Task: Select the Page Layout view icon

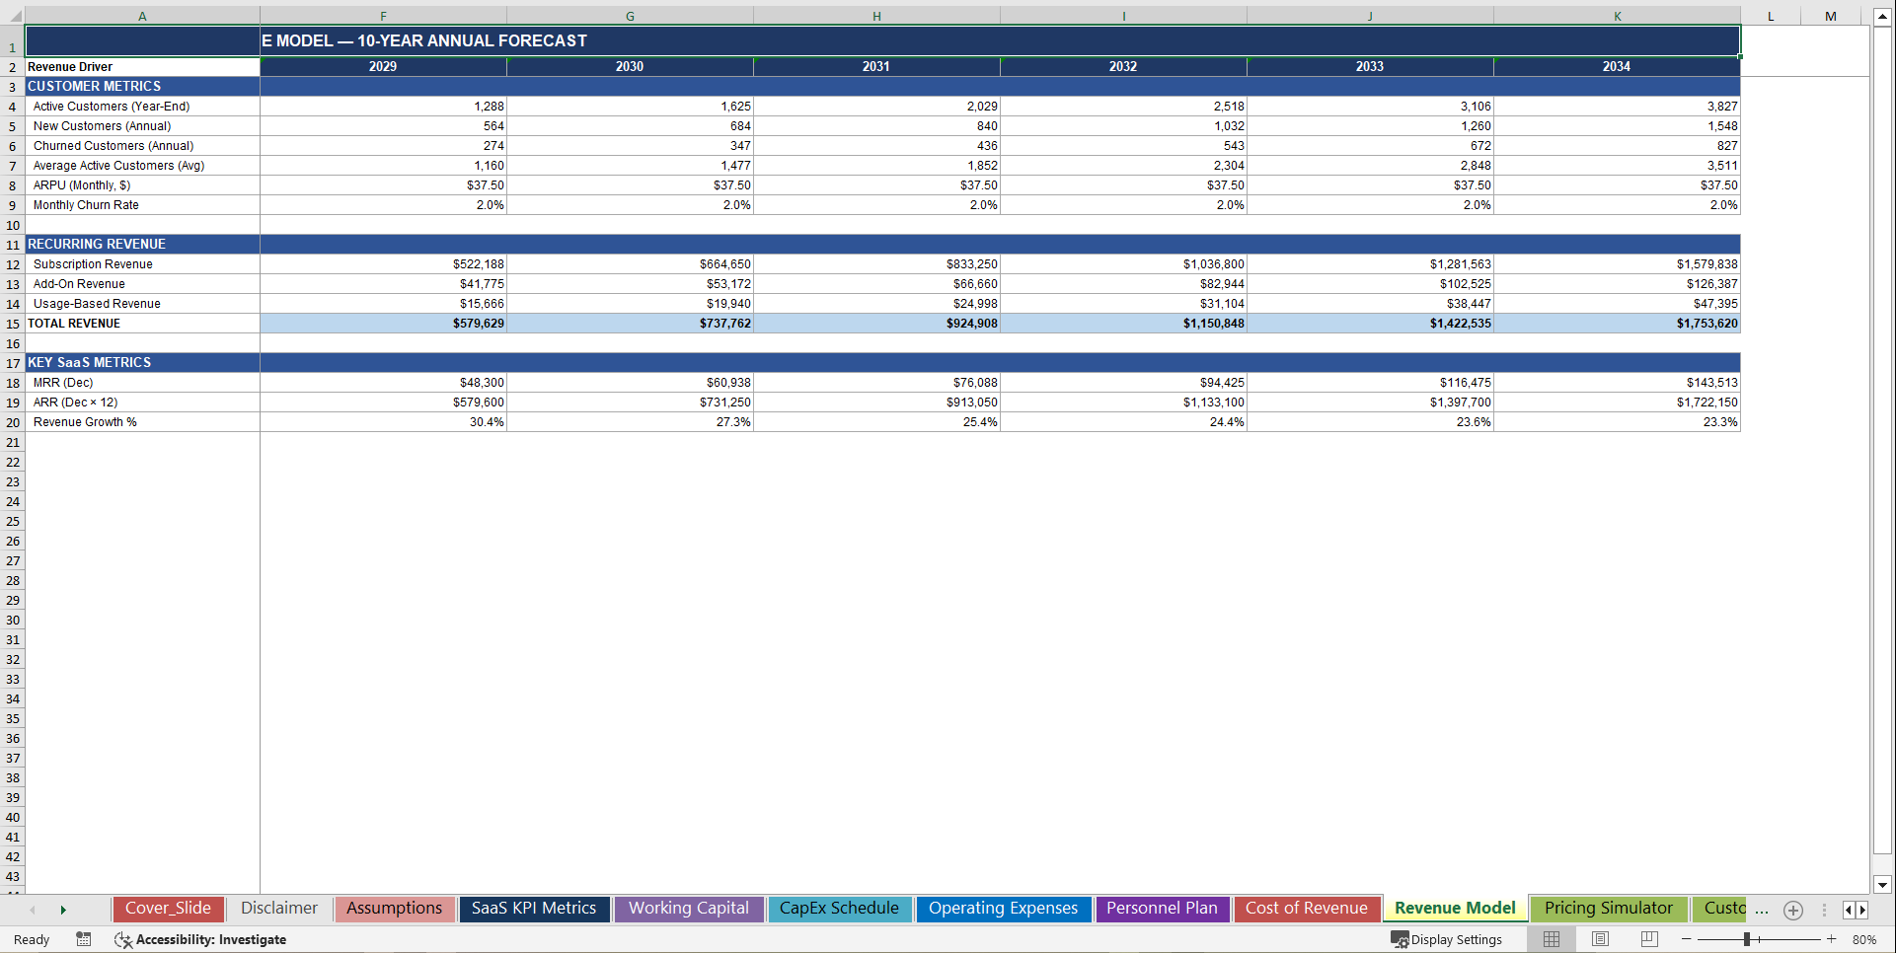Action: pos(1599,939)
